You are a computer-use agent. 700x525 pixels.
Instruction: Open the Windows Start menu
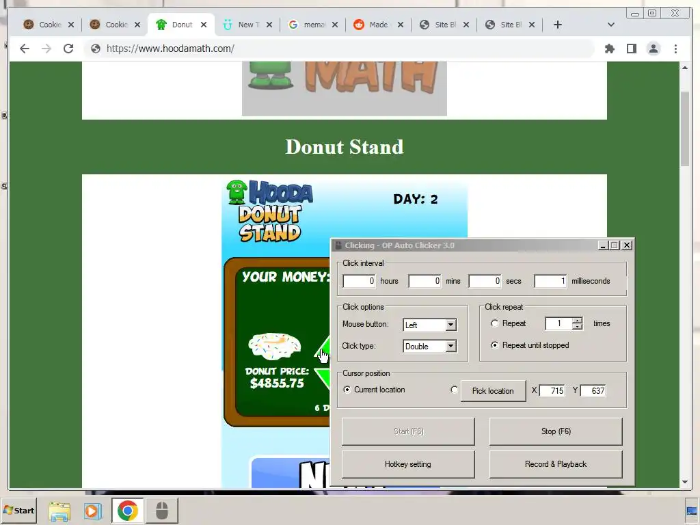tap(18, 510)
